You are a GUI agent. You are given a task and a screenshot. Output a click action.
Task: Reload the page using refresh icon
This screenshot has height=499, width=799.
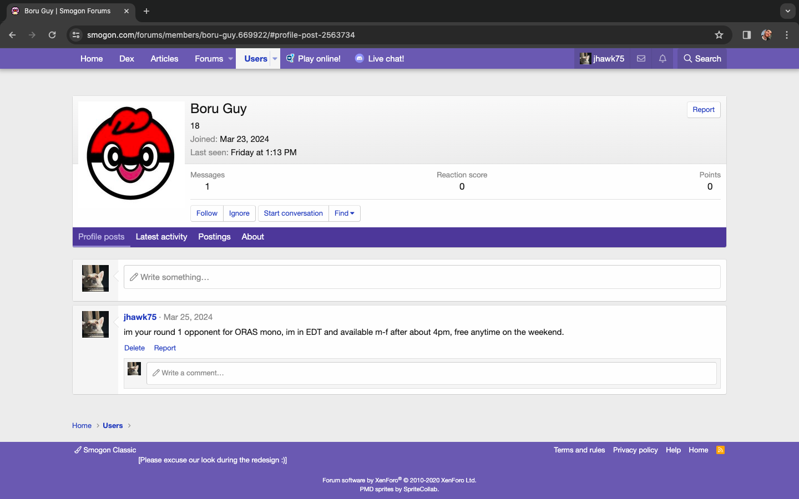pos(52,35)
